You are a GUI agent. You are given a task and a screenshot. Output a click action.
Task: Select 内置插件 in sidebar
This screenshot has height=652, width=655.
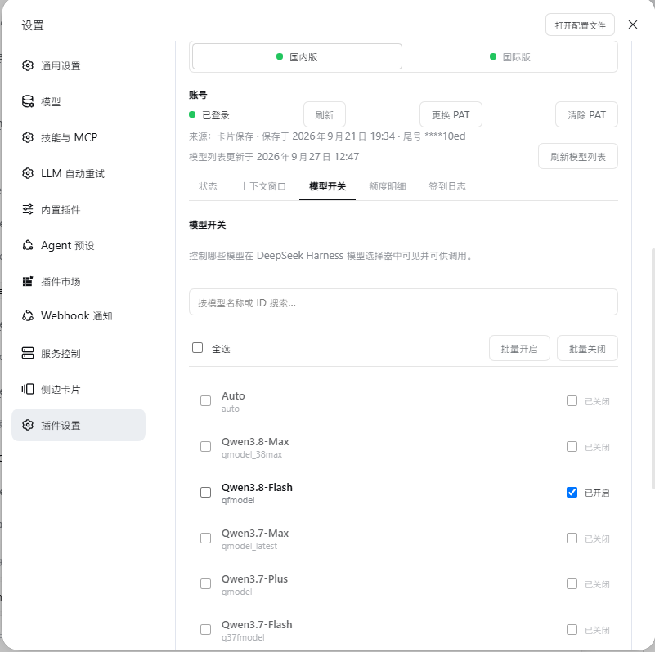(x=79, y=209)
